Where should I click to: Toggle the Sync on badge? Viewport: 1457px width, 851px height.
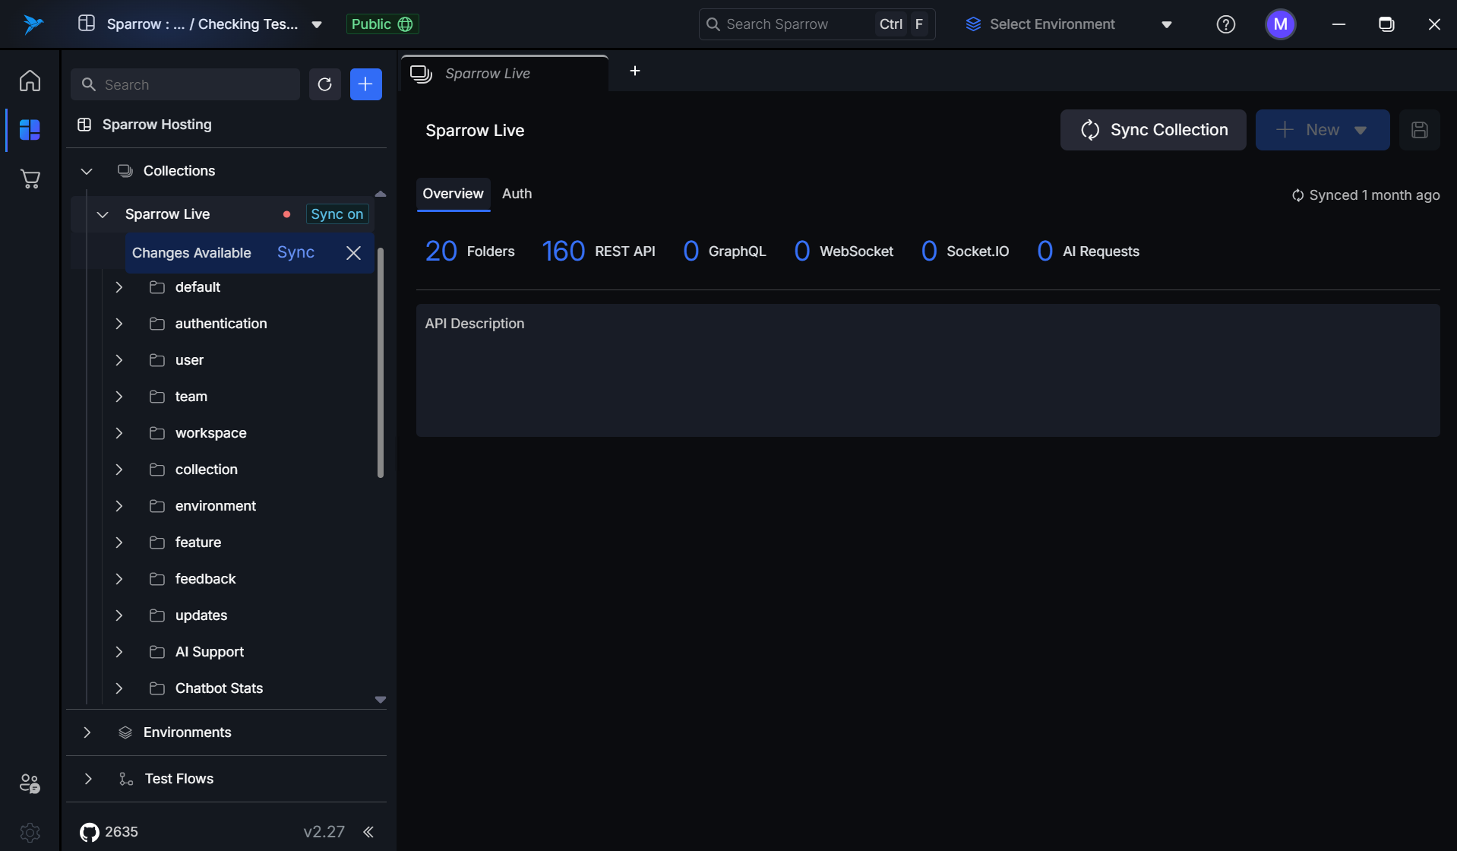[x=337, y=214]
